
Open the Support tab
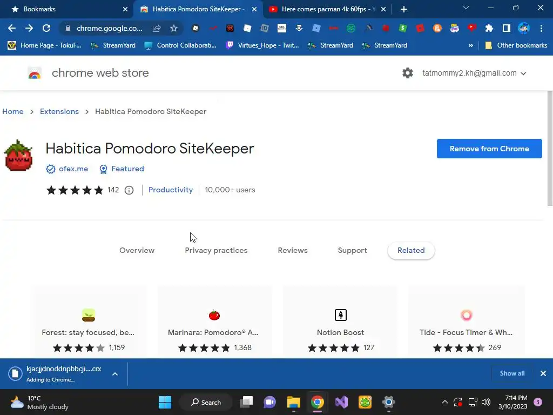click(352, 250)
